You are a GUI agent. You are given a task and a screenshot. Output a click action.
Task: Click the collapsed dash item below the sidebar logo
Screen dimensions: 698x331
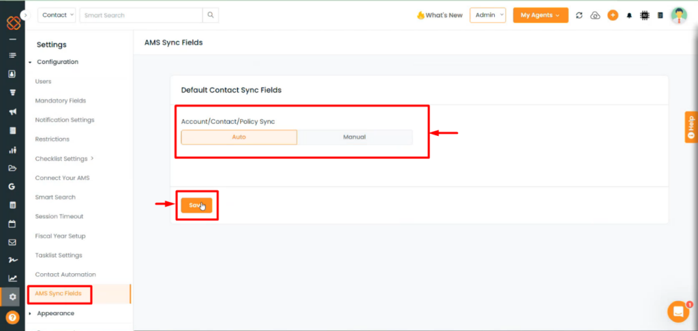coord(12,39)
